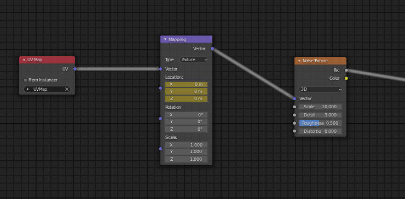Collapse the UV Map node triangle

(24, 60)
